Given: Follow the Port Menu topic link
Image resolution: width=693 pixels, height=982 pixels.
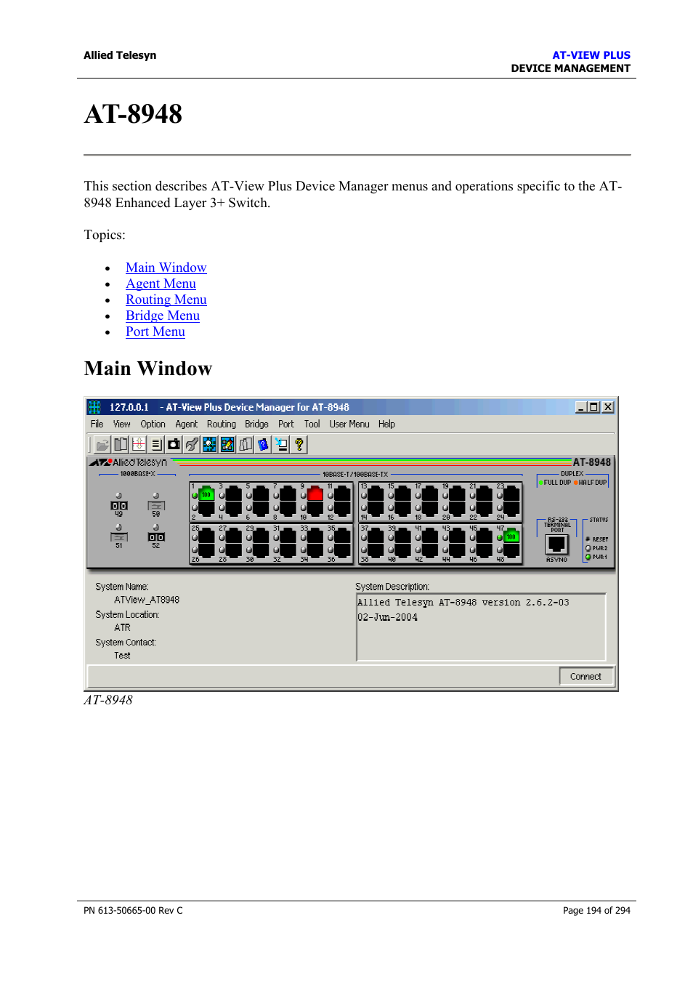Looking at the screenshot, I should click(155, 331).
